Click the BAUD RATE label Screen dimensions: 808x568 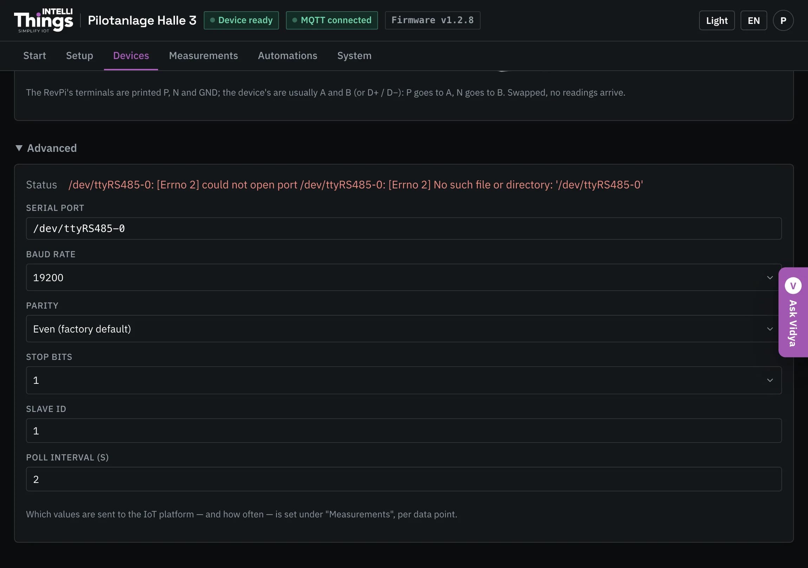point(51,254)
